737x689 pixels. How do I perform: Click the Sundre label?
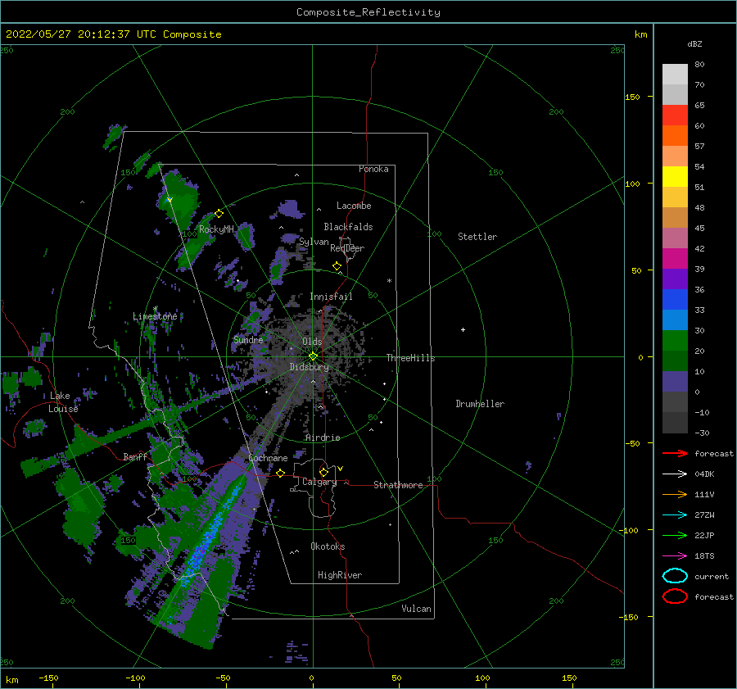coord(248,340)
